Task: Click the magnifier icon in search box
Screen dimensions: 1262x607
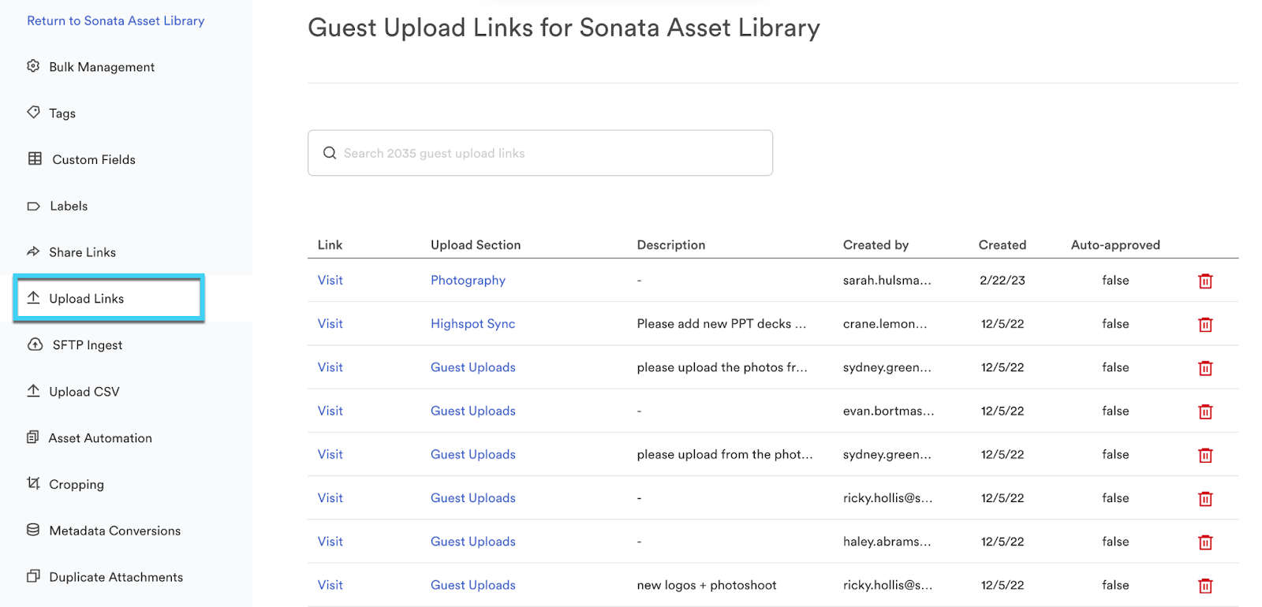Action: click(330, 153)
